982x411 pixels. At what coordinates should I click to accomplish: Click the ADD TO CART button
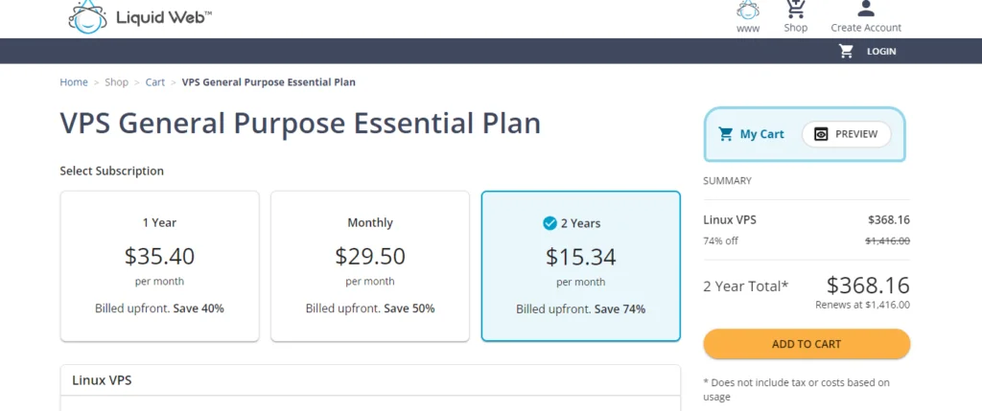tap(807, 344)
